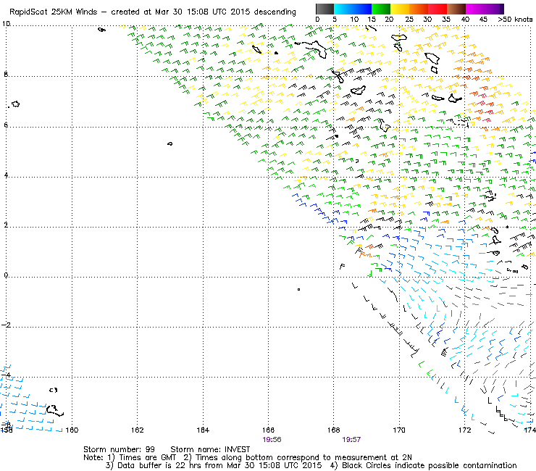This screenshot has width=536, height=471.
Task: Click the 170 longitude axis label
Action: coord(399,430)
